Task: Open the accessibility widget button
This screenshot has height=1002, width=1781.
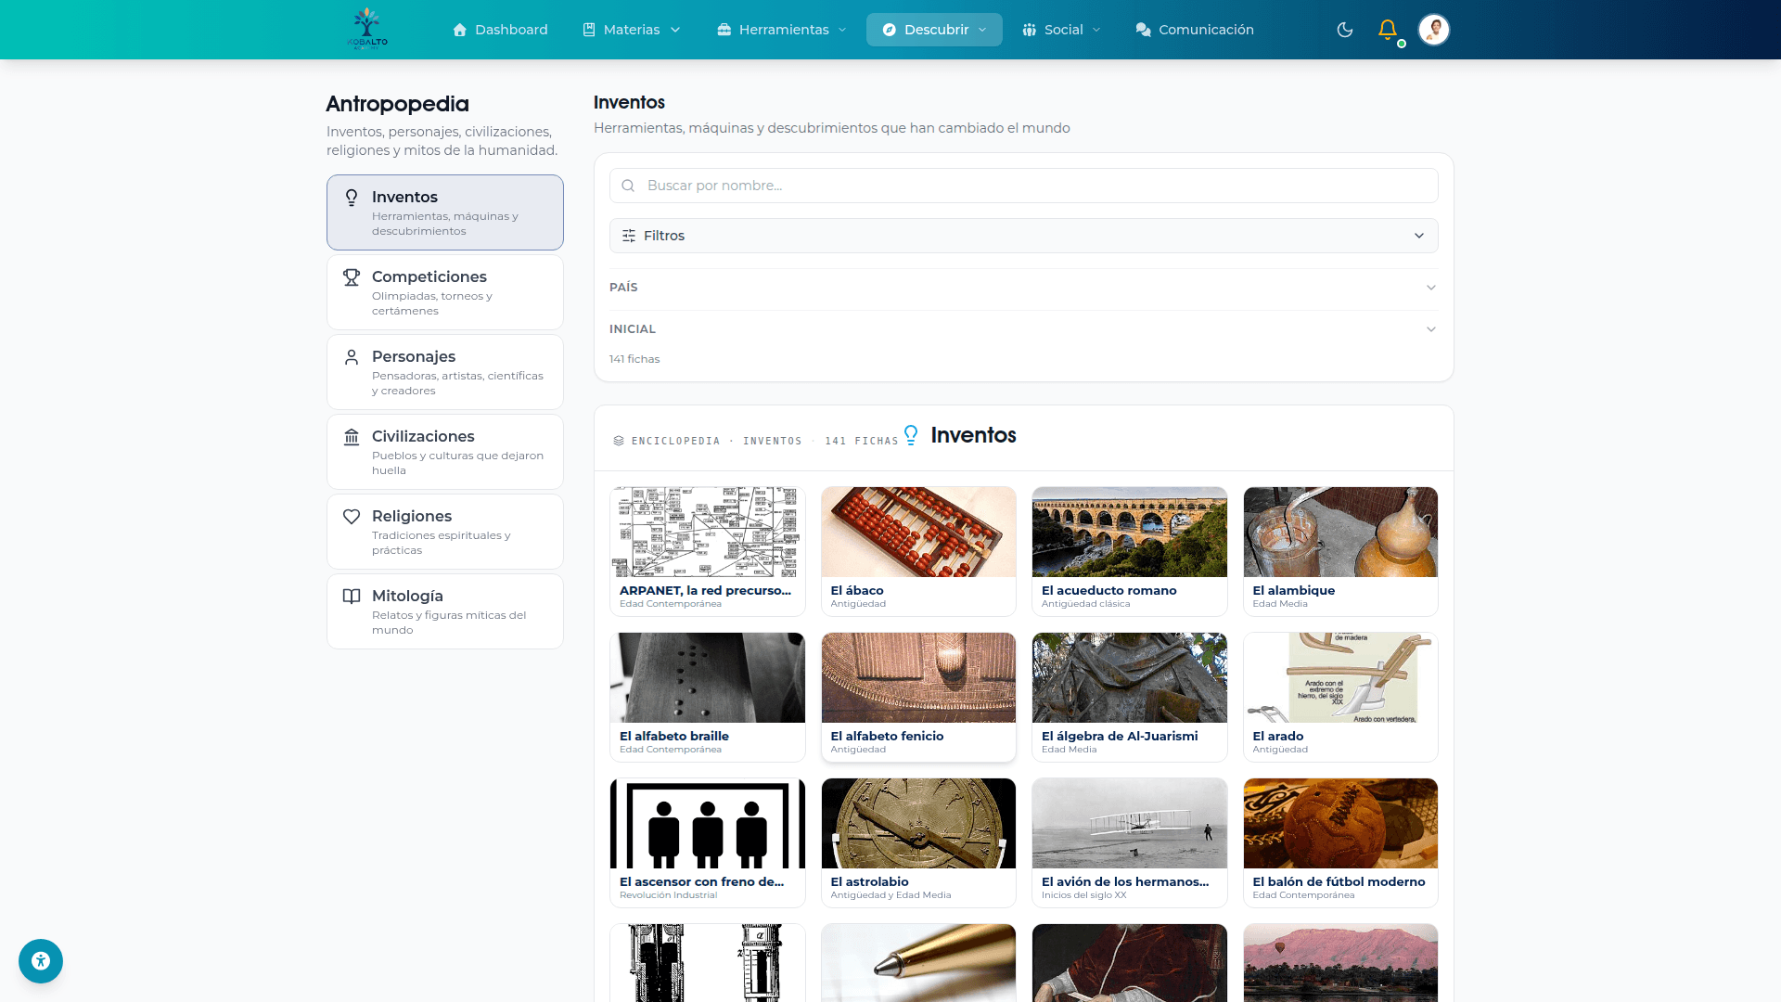Action: click(x=41, y=961)
